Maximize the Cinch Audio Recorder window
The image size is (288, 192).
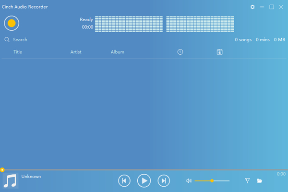tap(272, 7)
